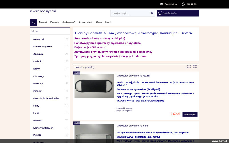Open O nas menu item
The width and height of the screenshot is (229, 143).
tap(99, 22)
